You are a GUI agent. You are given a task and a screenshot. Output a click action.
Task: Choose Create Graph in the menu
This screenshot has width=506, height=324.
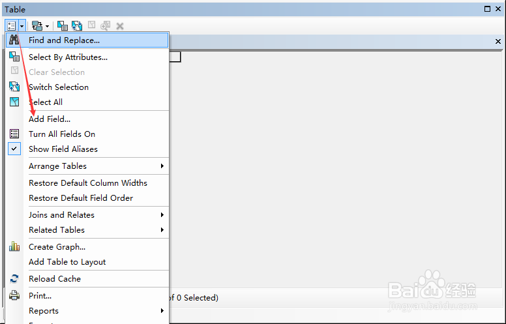point(87,247)
